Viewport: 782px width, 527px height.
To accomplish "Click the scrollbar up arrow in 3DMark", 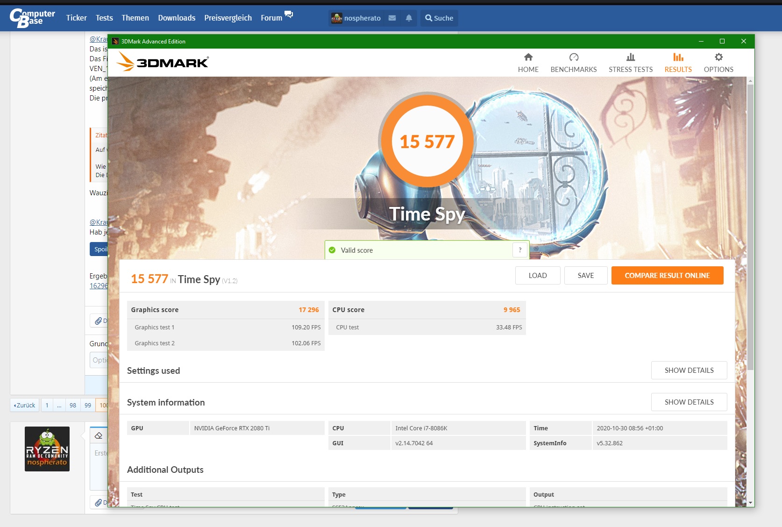I will pos(750,81).
